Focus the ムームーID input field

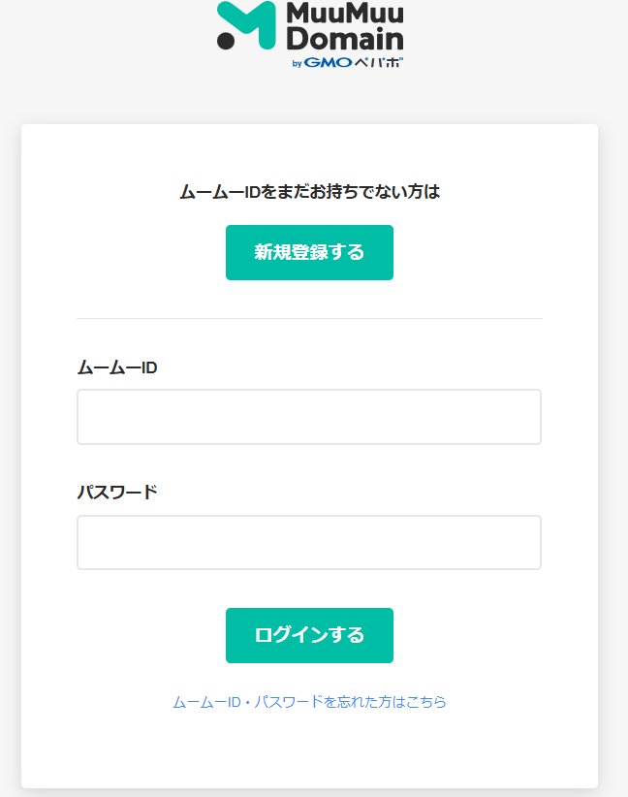309,417
